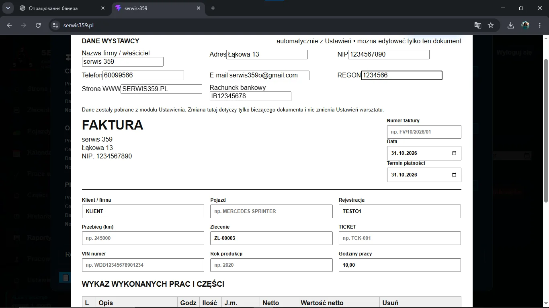
Task: Open the Chrome three-dot menu
Action: coord(539,25)
